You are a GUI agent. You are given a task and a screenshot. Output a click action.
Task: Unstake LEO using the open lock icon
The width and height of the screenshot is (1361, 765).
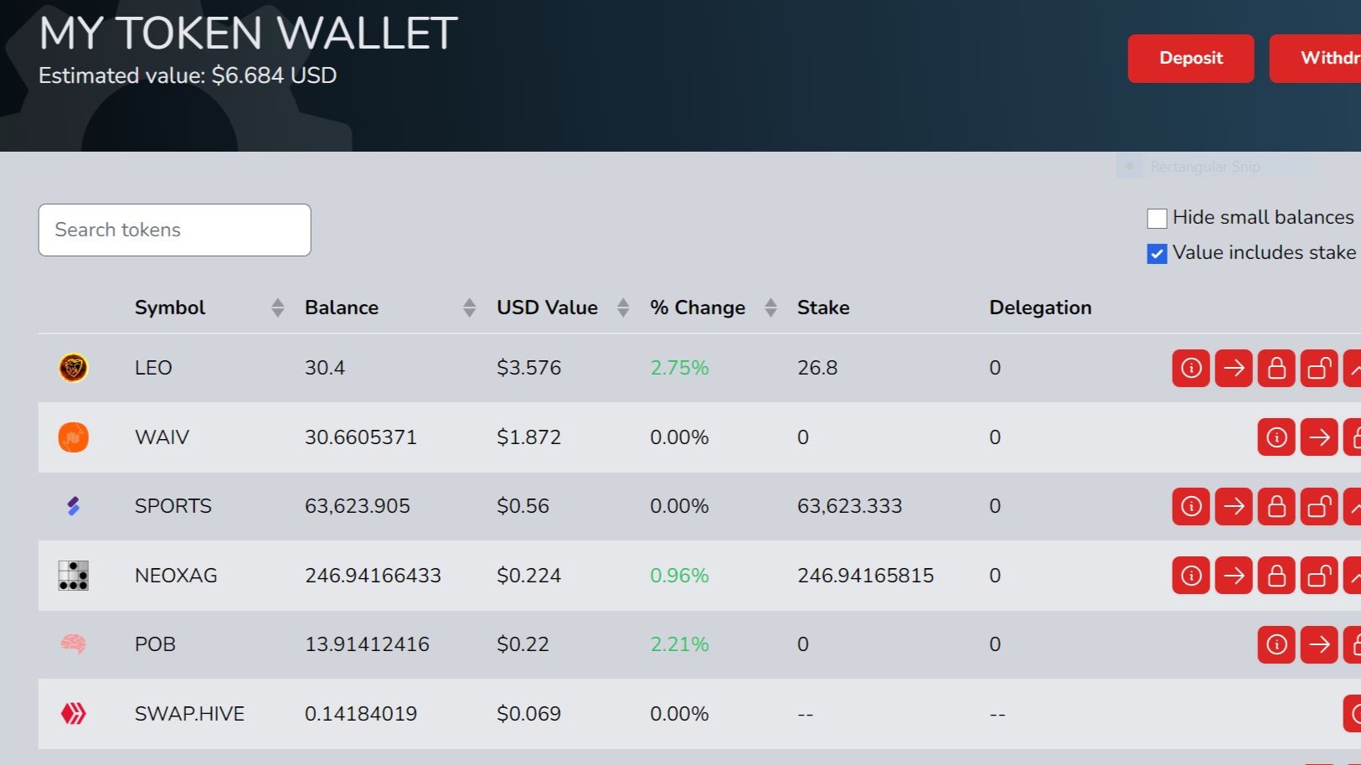(1319, 368)
